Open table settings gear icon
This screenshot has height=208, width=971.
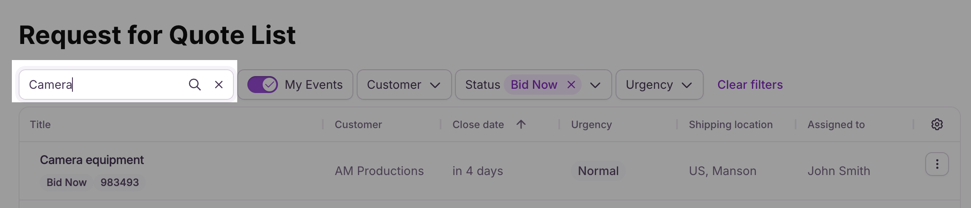937,124
